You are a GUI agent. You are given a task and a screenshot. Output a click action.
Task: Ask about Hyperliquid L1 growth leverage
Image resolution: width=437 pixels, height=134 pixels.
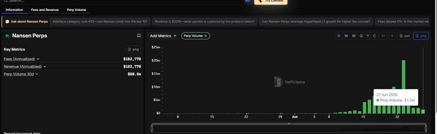(316, 21)
